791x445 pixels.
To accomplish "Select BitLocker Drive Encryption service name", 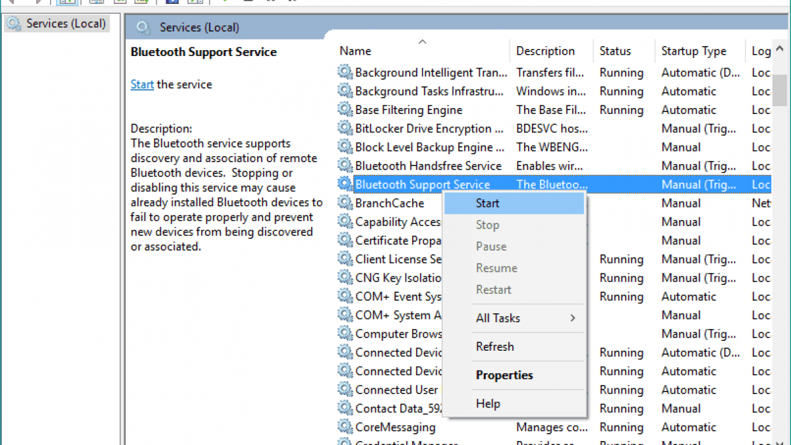I will point(430,128).
